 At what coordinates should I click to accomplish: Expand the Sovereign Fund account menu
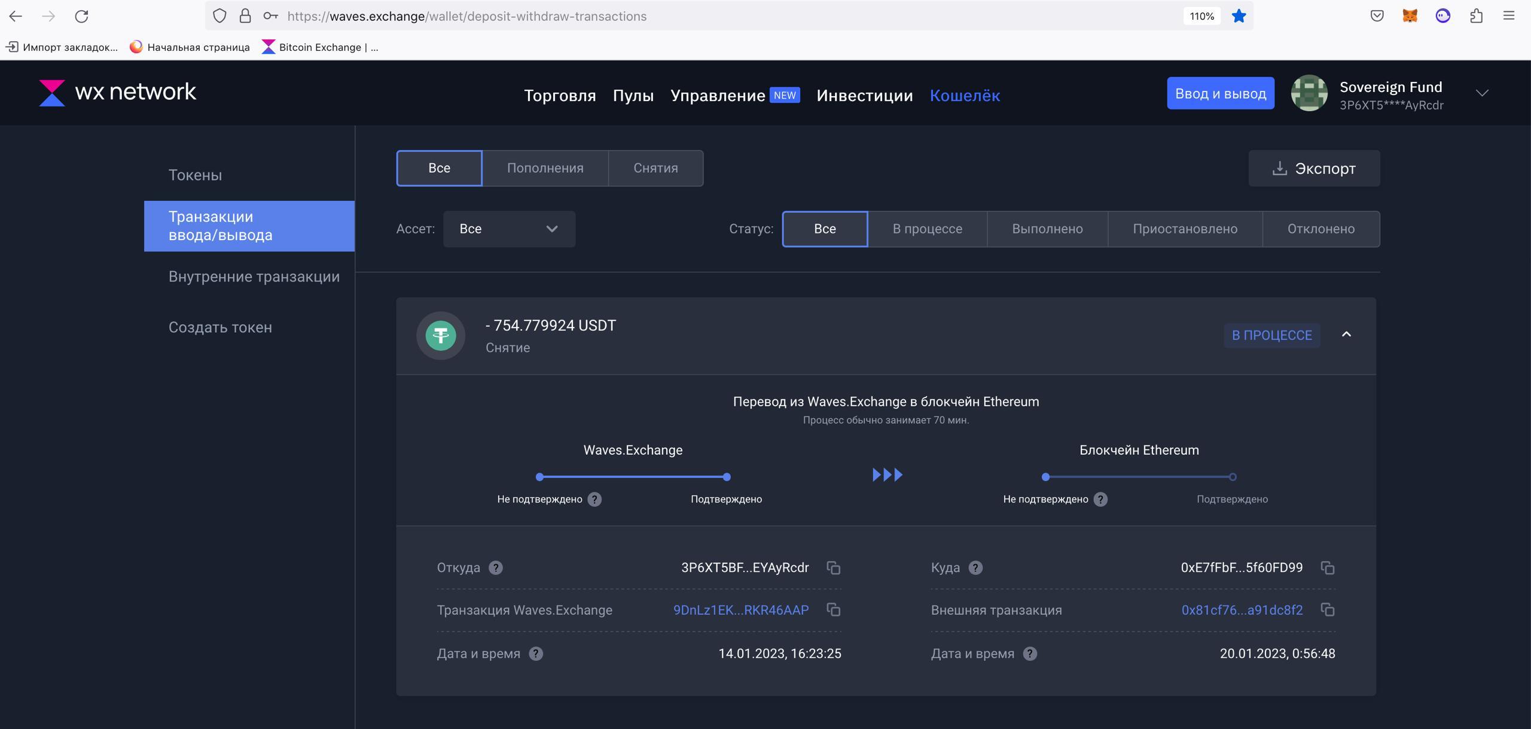1481,93
